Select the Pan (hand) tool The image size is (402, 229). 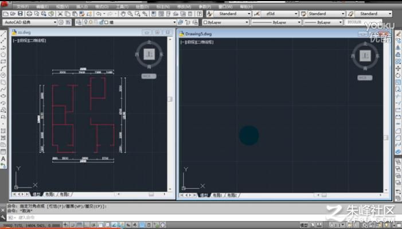[123, 14]
